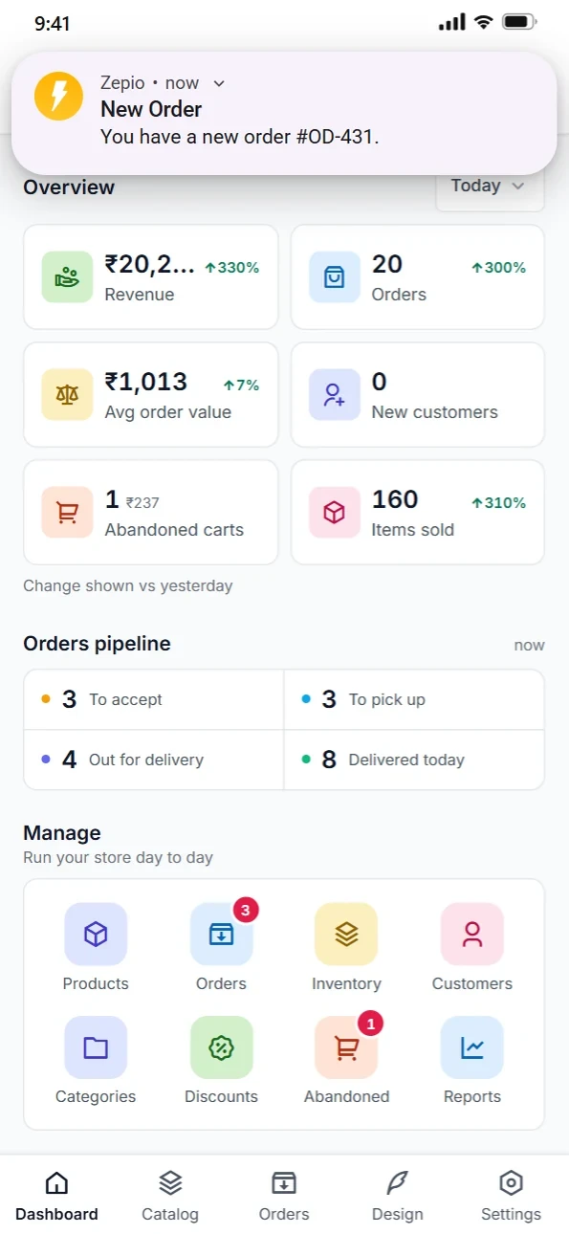Open the Categories folder icon

(96, 1047)
